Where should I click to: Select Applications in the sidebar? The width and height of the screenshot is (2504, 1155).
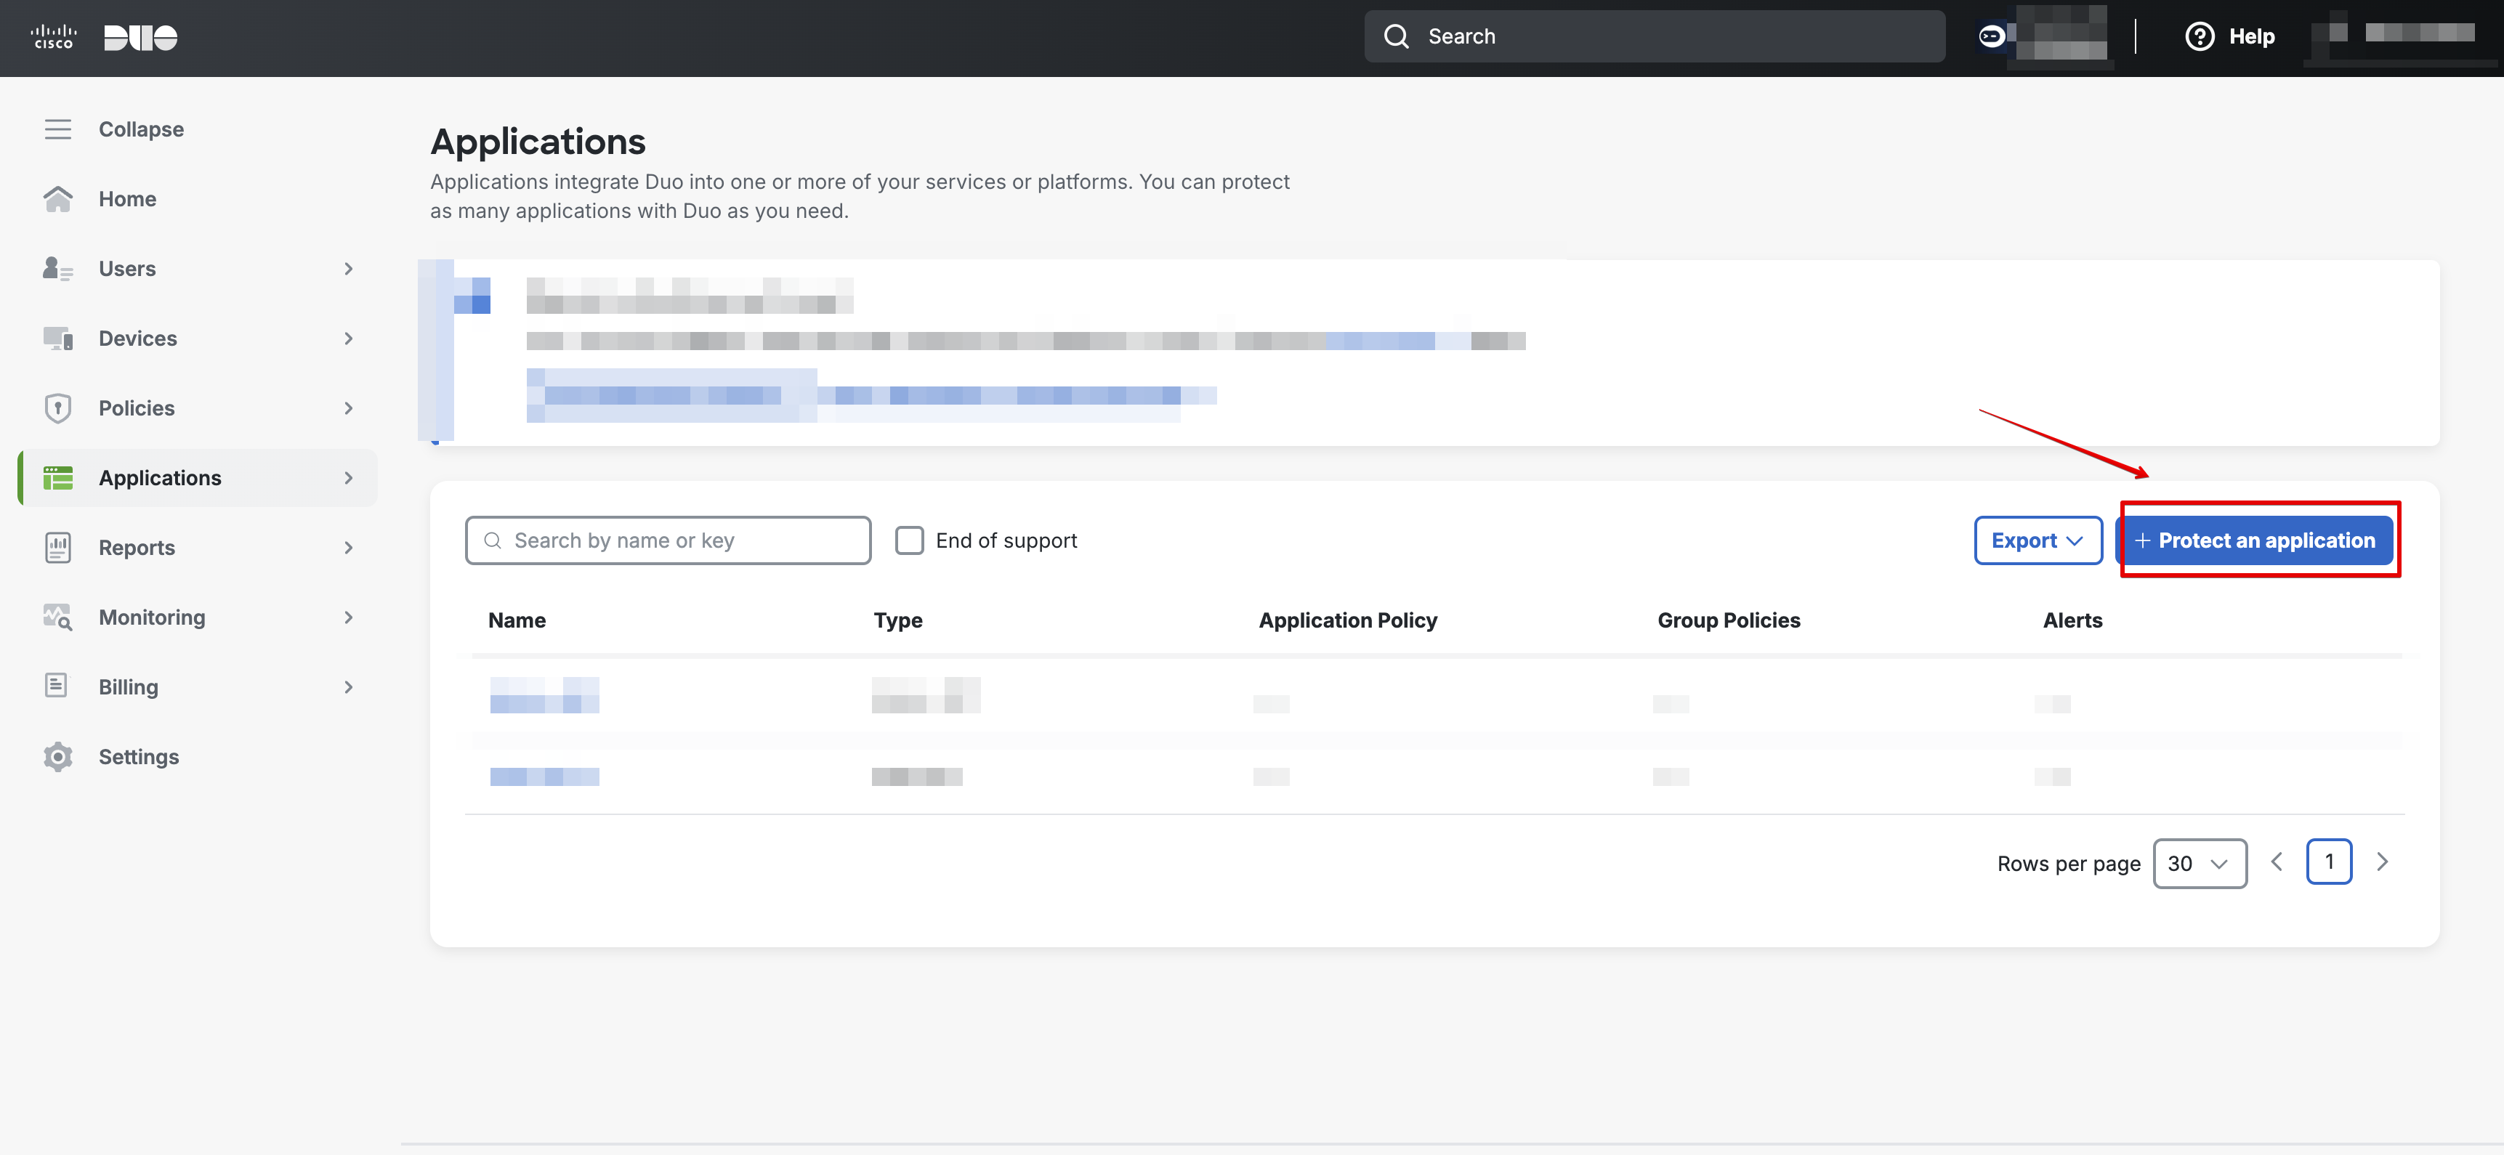tap(161, 478)
